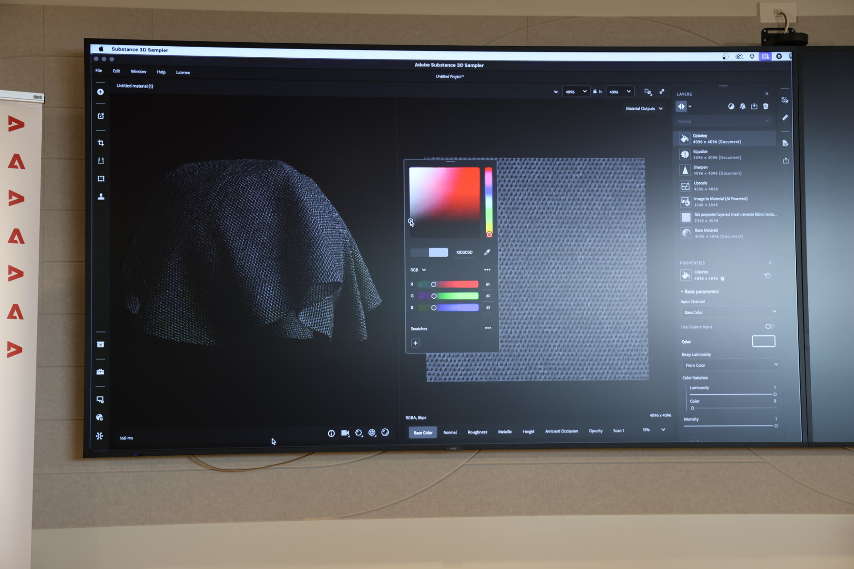Click the add resource plus icon
Image resolution: width=854 pixels, height=569 pixels.
[x=101, y=92]
